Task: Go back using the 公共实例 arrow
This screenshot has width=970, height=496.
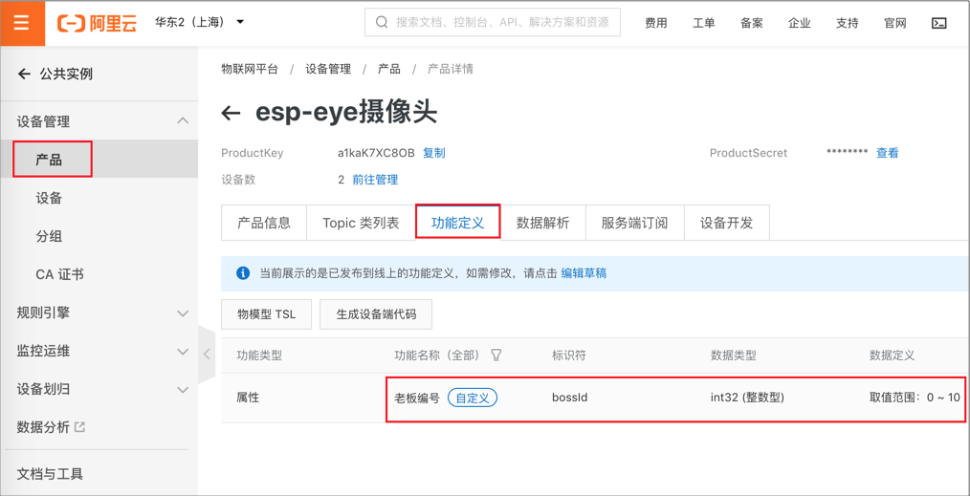Action: click(25, 74)
